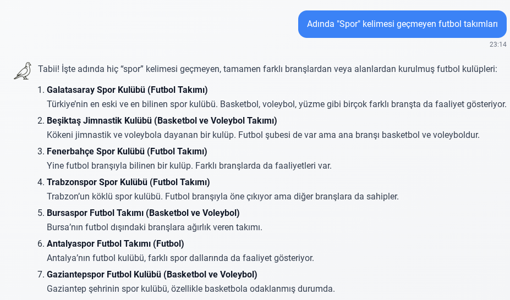Click the bird avatar icon of the assistant
Image resolution: width=510 pixels, height=300 pixels.
click(23, 70)
